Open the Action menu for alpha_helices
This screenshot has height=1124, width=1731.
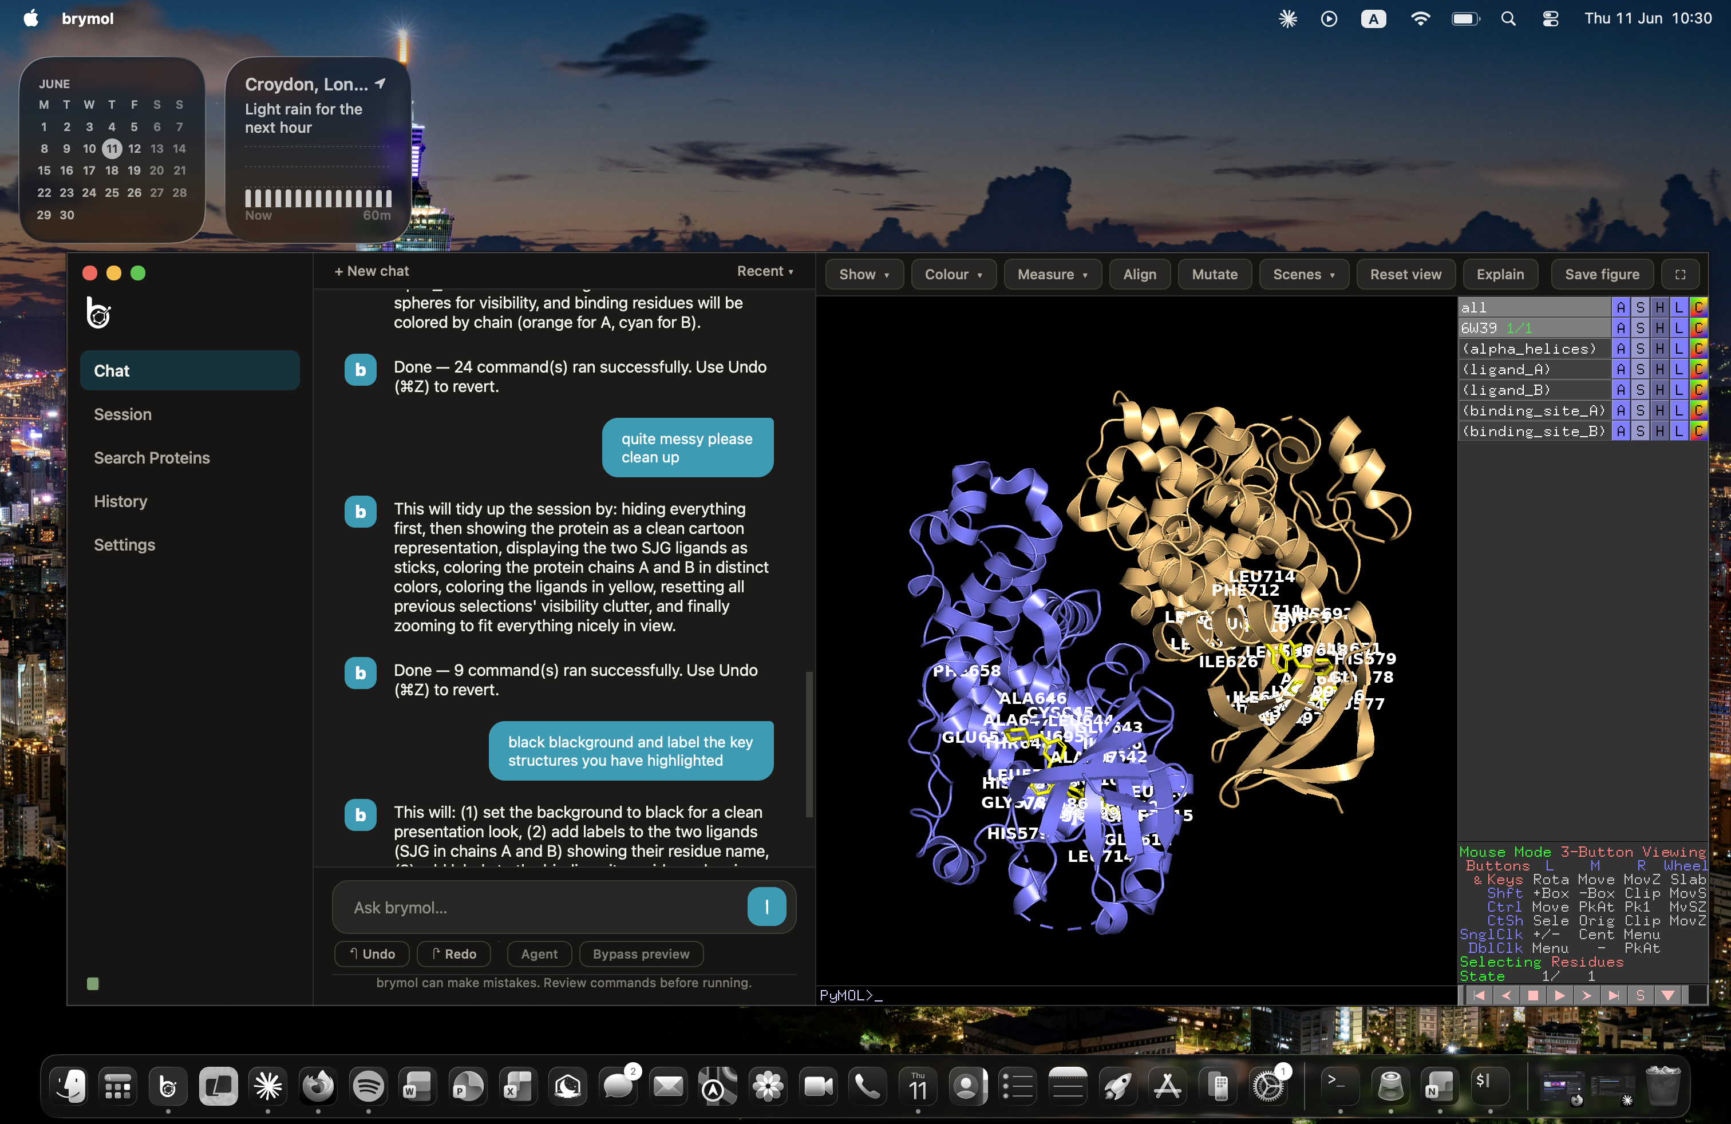point(1621,349)
